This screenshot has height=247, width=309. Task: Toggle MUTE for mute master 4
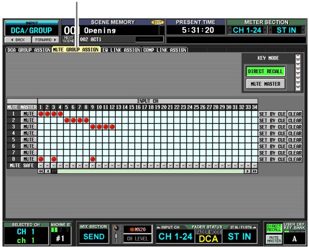29,133
